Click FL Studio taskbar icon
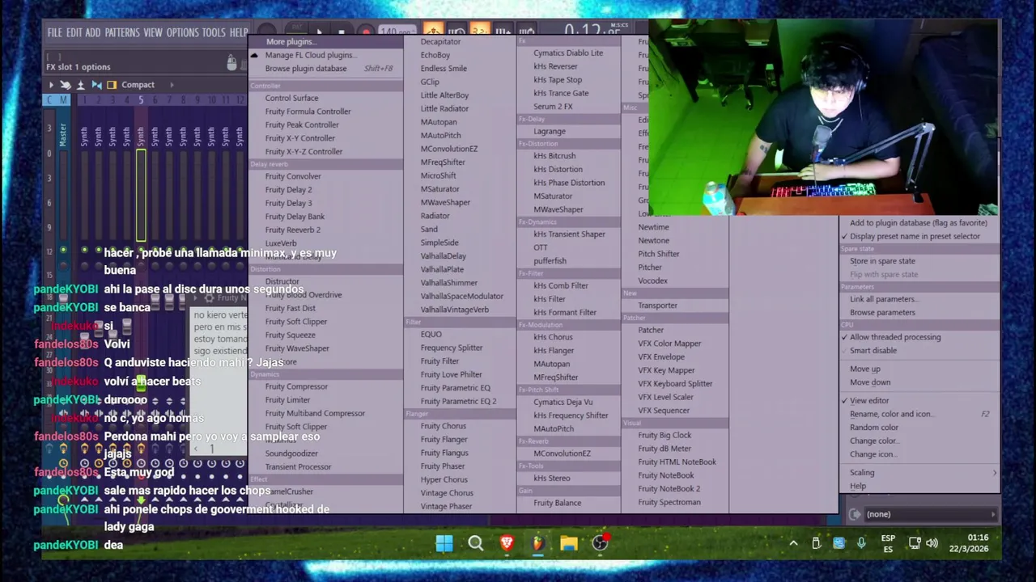 (x=537, y=543)
